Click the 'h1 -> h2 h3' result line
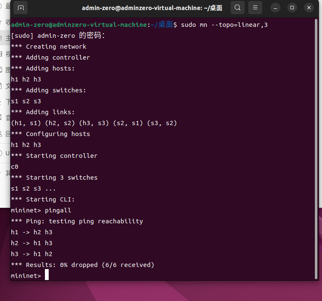Screen dimensions: 322x301 31,232
